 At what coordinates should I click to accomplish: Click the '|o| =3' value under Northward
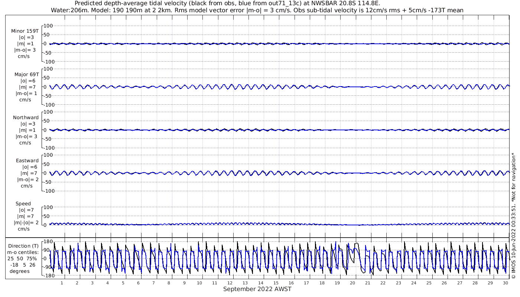(27, 124)
